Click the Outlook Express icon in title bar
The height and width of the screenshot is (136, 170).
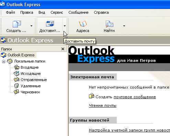pyautogui.click(x=2, y=4)
